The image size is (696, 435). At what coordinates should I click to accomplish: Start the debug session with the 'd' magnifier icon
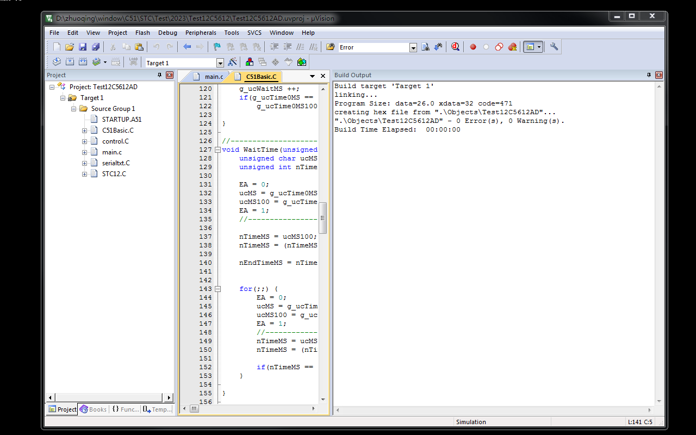(455, 47)
